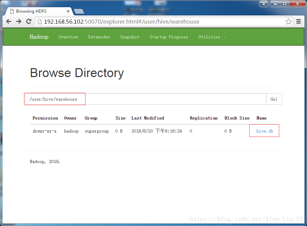Click the /user/hive/warehouse directory path field
Viewport: 307px width, 226px height.
coord(146,99)
